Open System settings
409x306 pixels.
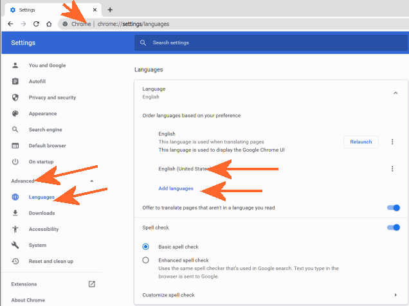[37, 245]
